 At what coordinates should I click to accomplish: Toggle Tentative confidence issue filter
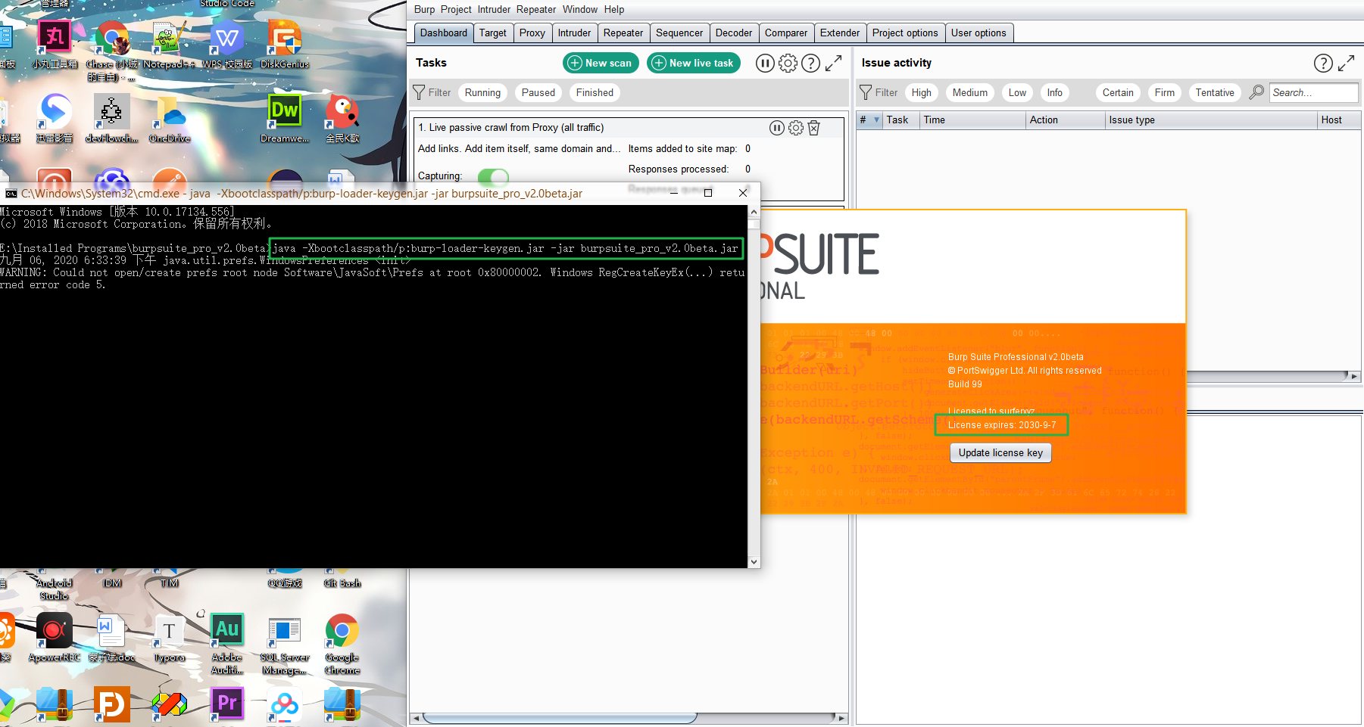click(1215, 92)
